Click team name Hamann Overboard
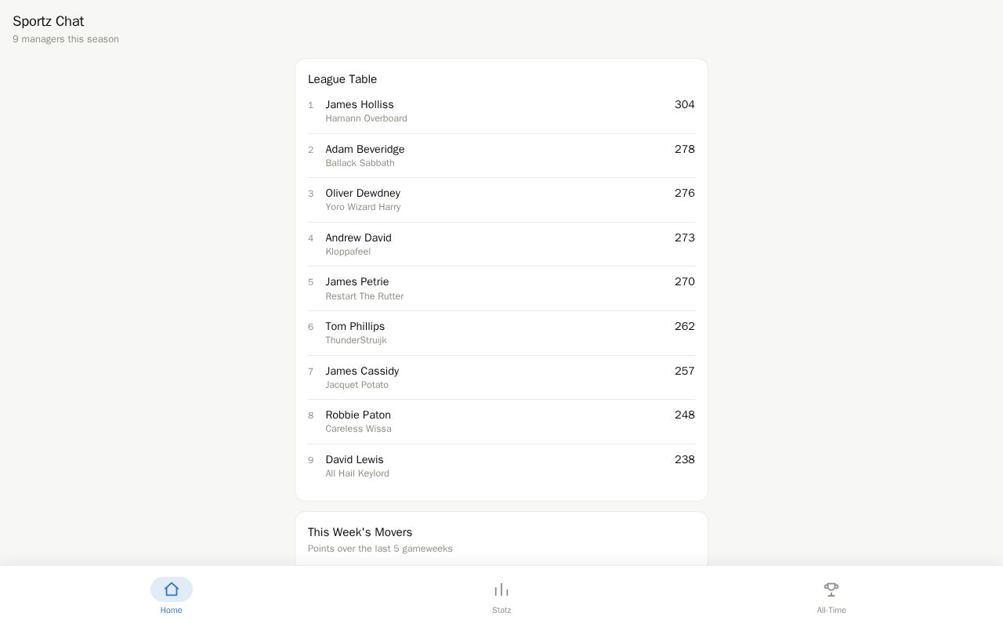The image size is (1003, 627). (x=366, y=118)
